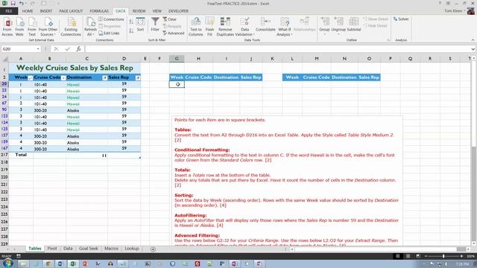Viewport: 477px width, 268px height.
Task: Open the Lookup sheet tab
Action: click(132, 249)
